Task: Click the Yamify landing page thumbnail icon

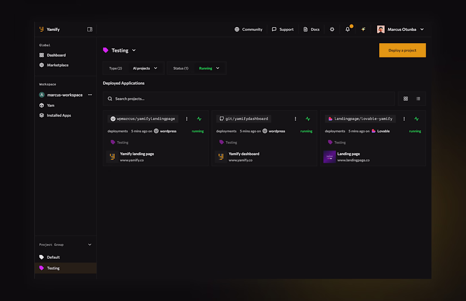Action: pos(112,157)
